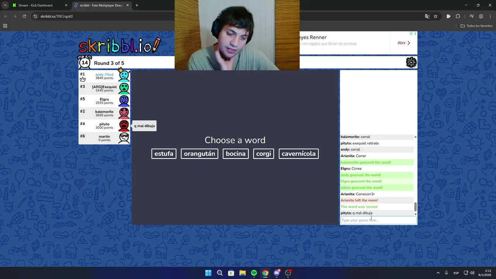Click the address bar URL
Screen dimensions: 496x279
coord(57,16)
